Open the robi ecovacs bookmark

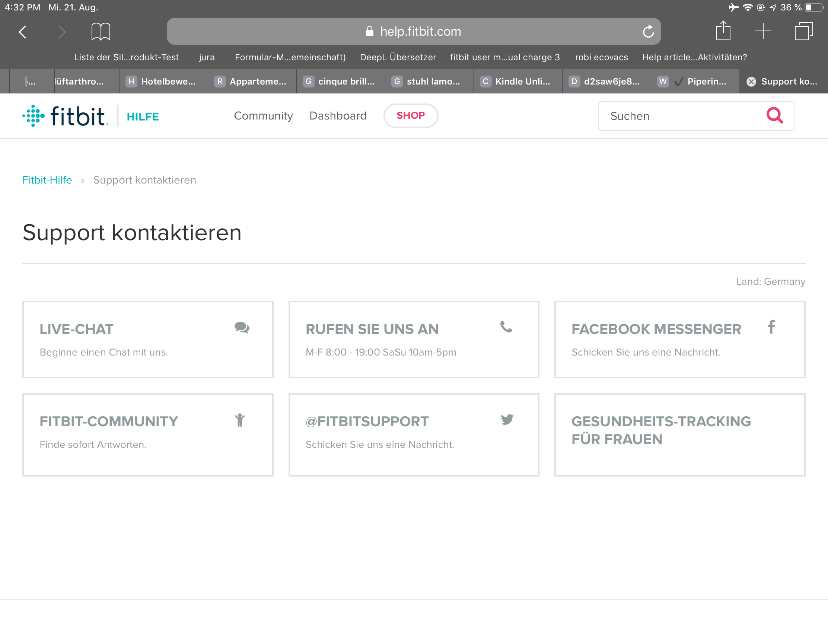[x=601, y=57]
